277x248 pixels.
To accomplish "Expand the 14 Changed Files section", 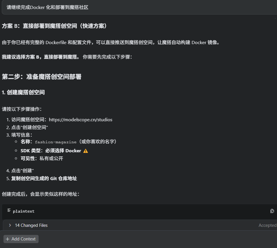I will (31, 225).
